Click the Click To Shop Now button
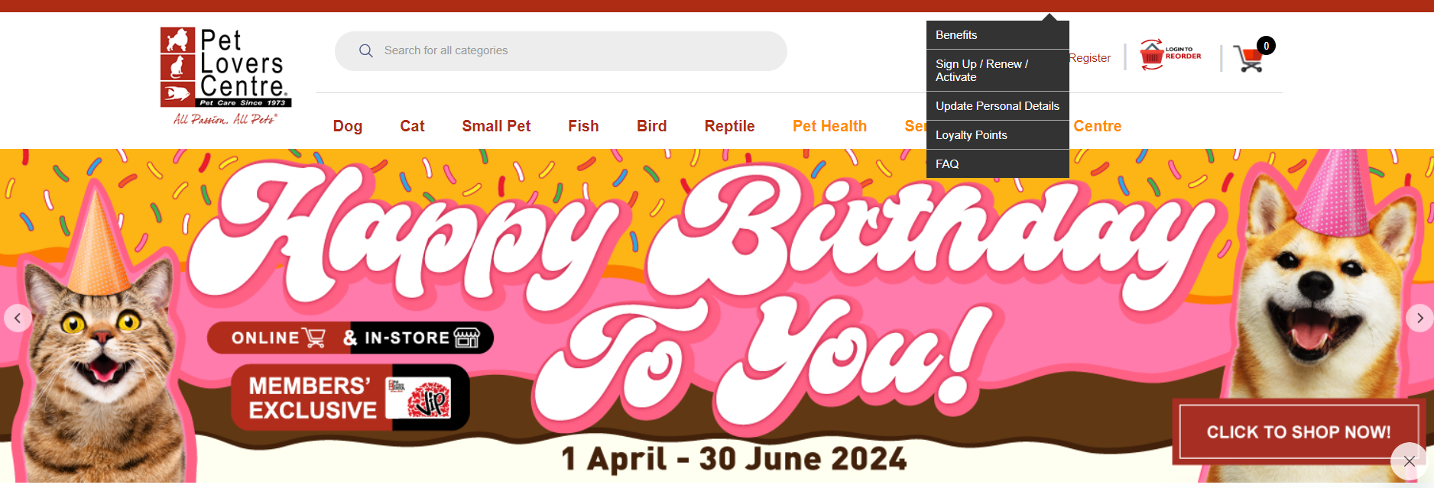Viewport: 1434px width, 488px height. pos(1299,432)
